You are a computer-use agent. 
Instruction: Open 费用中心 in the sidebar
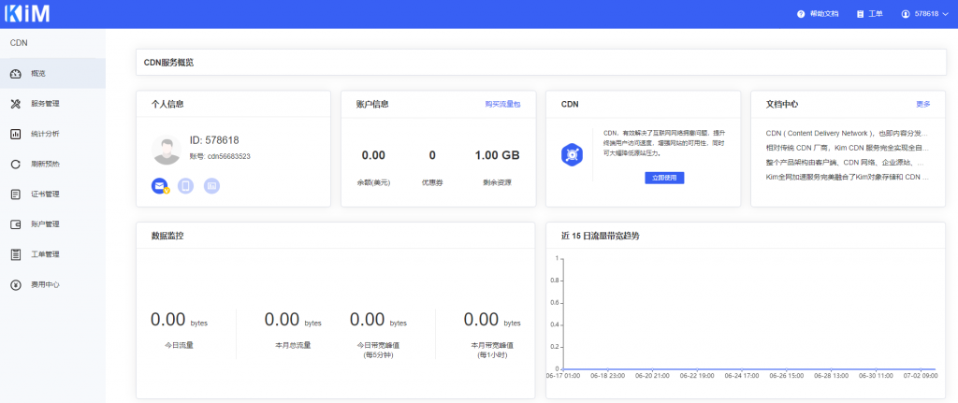click(x=45, y=284)
